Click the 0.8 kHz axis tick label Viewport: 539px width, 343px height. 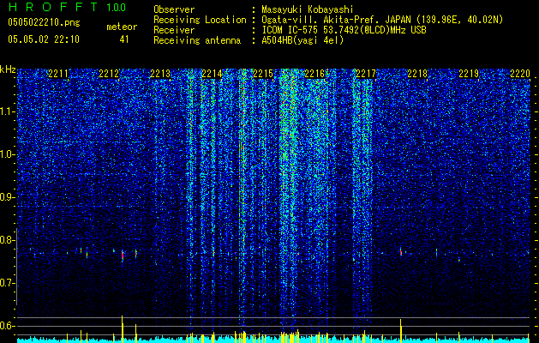click(x=8, y=240)
